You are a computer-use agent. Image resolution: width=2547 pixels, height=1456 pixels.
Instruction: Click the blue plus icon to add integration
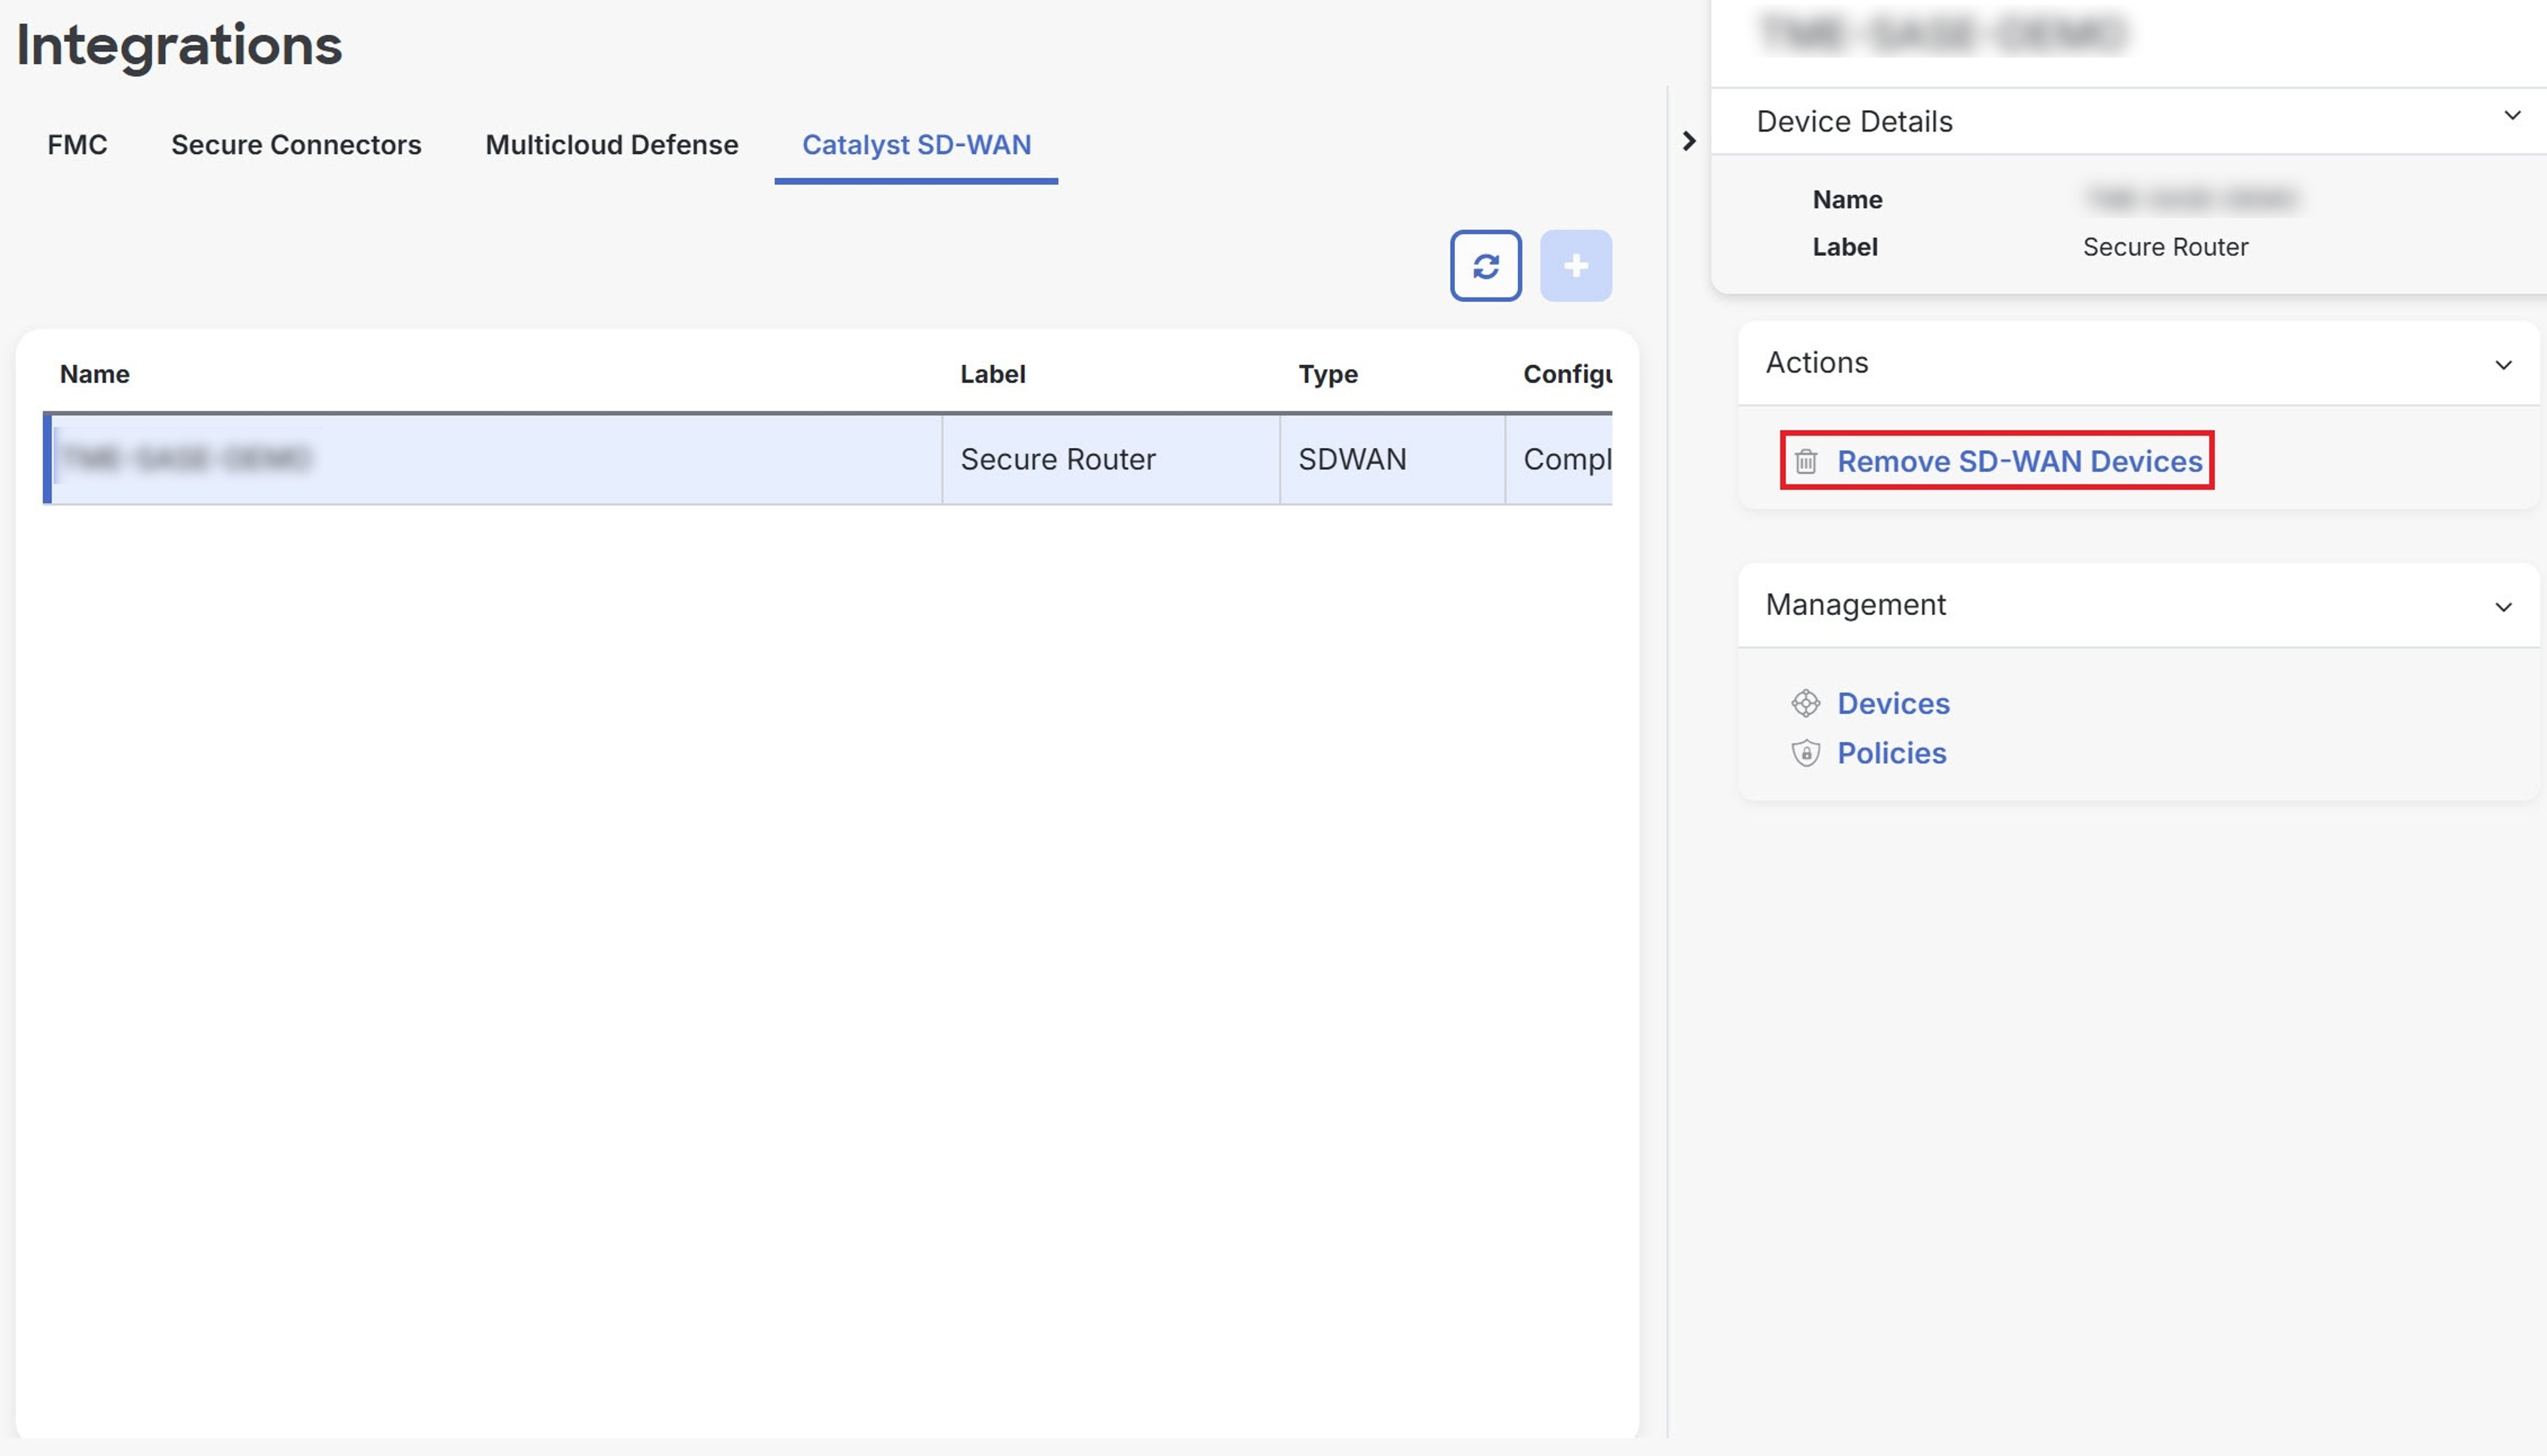pyautogui.click(x=1576, y=265)
